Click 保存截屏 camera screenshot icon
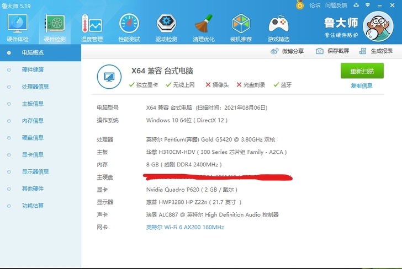This screenshot has width=402, height=269. coord(319,51)
